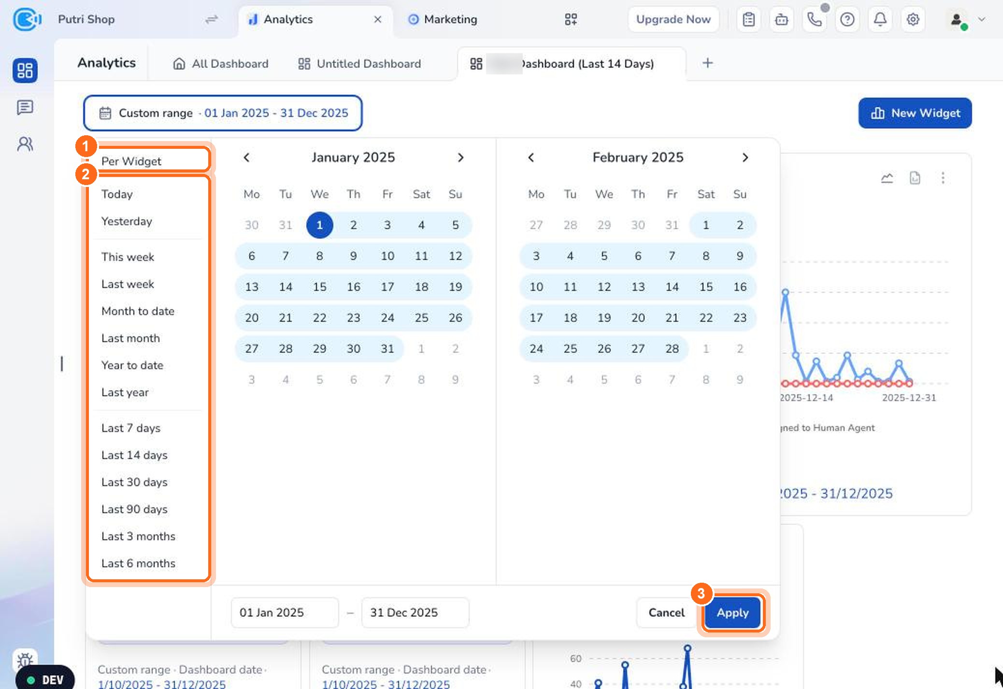
Task: Click the DEV environment badge
Action: point(45,679)
